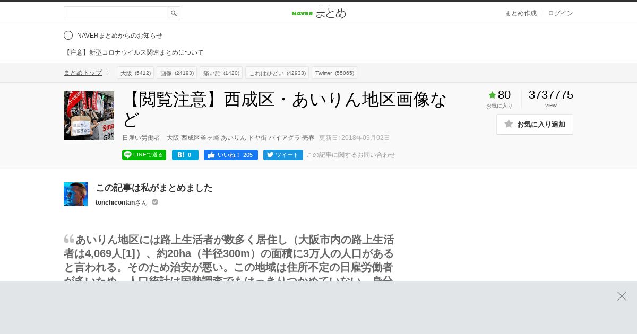
Task: Click the この記事は私がまとめました heading
Action: point(154,188)
